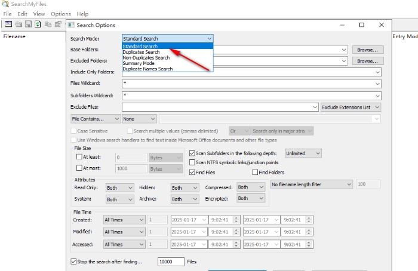Image resolution: width=418 pixels, height=271 pixels.
Task: Click Browse next to Base Folders
Action: click(x=367, y=50)
